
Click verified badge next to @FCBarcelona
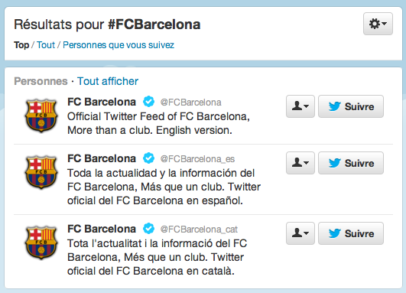148,102
